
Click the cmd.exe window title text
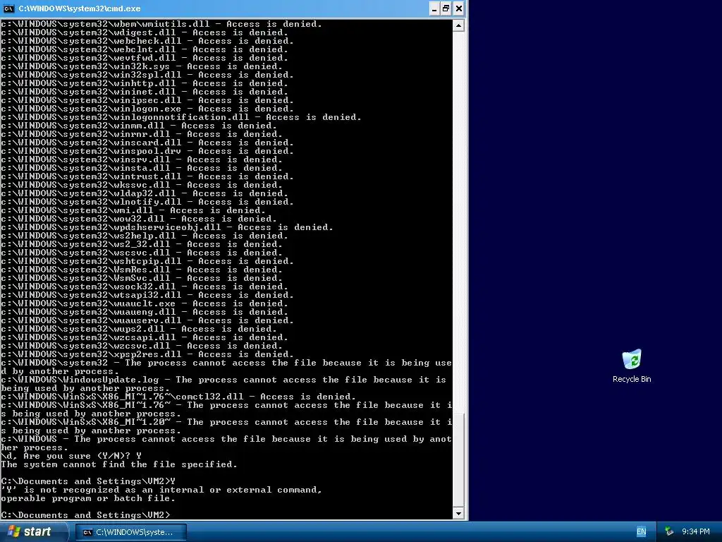coord(80,8)
